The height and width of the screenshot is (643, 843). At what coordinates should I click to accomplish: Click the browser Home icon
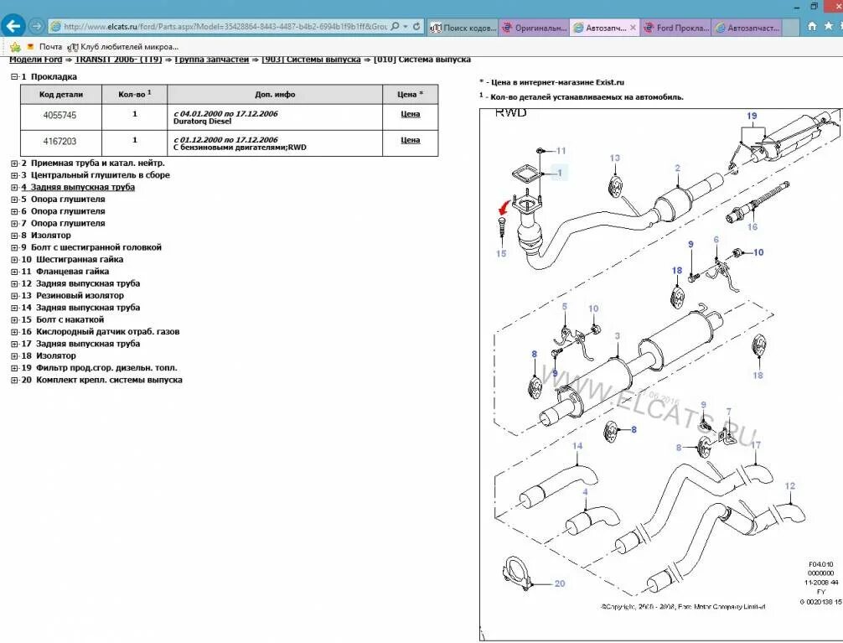pyautogui.click(x=812, y=26)
